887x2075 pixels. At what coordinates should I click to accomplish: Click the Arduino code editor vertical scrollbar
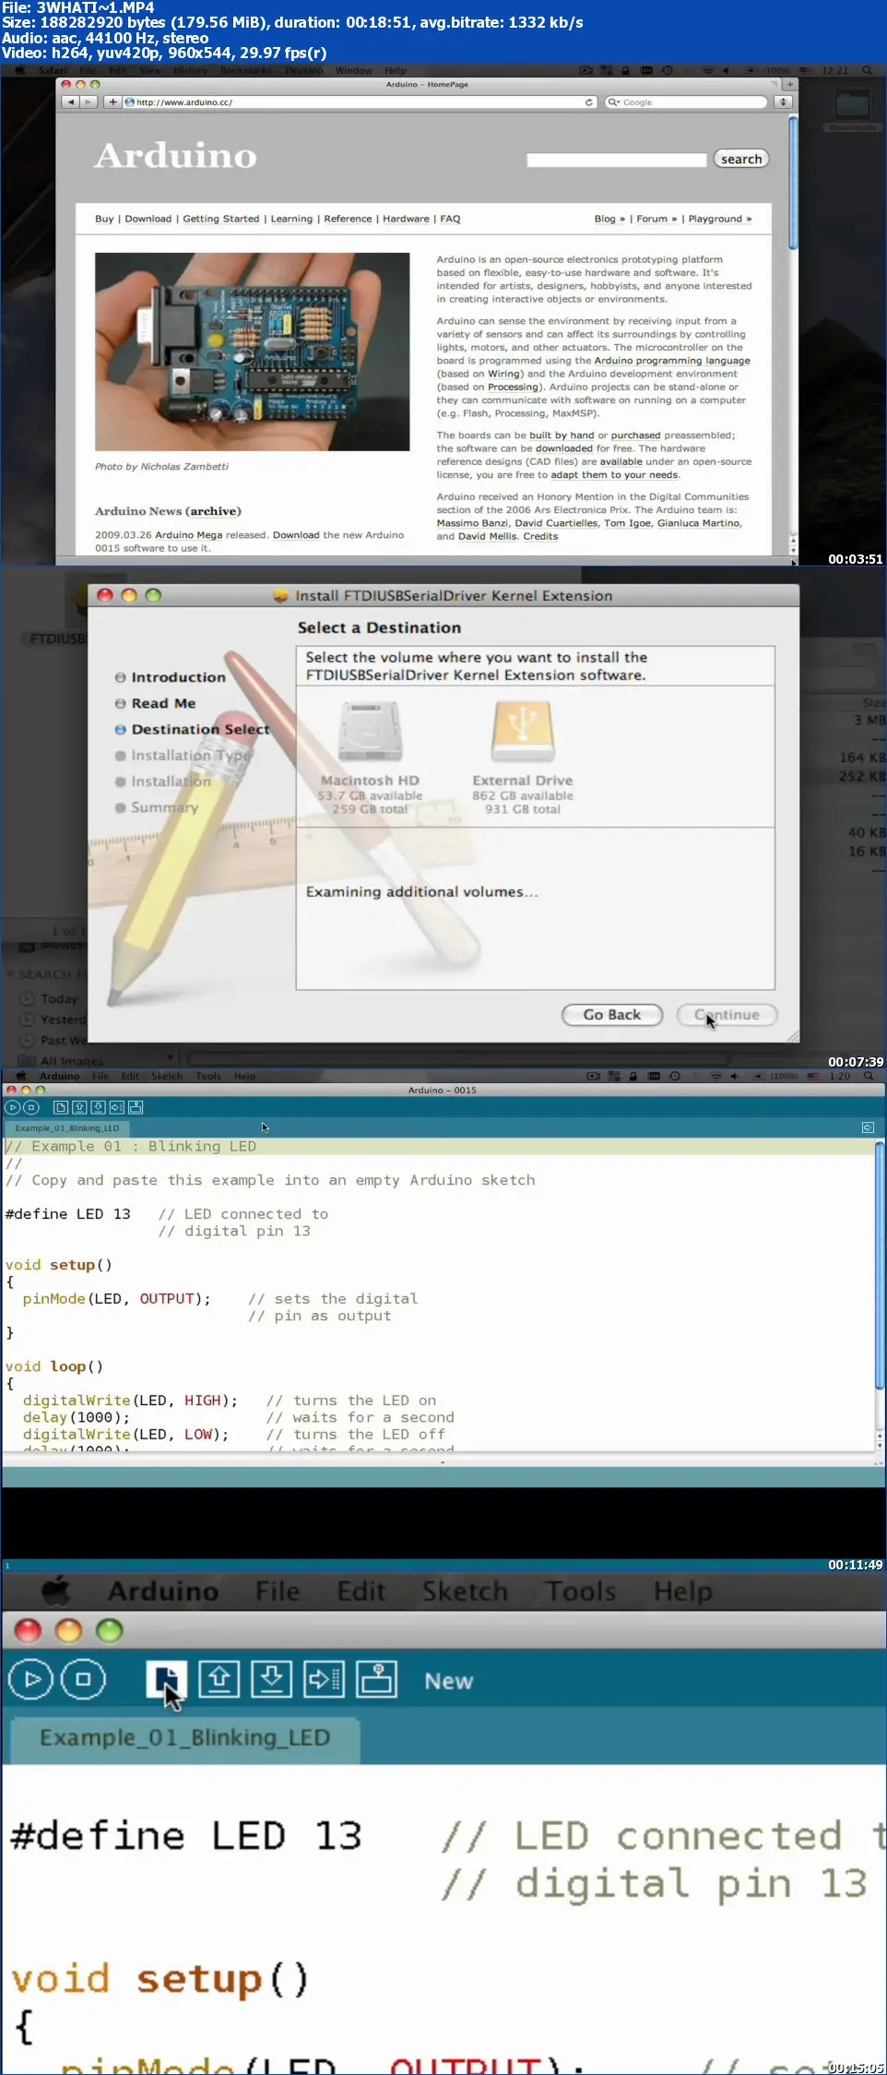[879, 1264]
